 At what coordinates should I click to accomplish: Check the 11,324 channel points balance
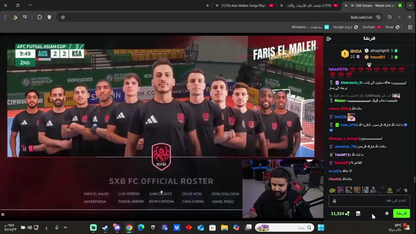(x=340, y=214)
